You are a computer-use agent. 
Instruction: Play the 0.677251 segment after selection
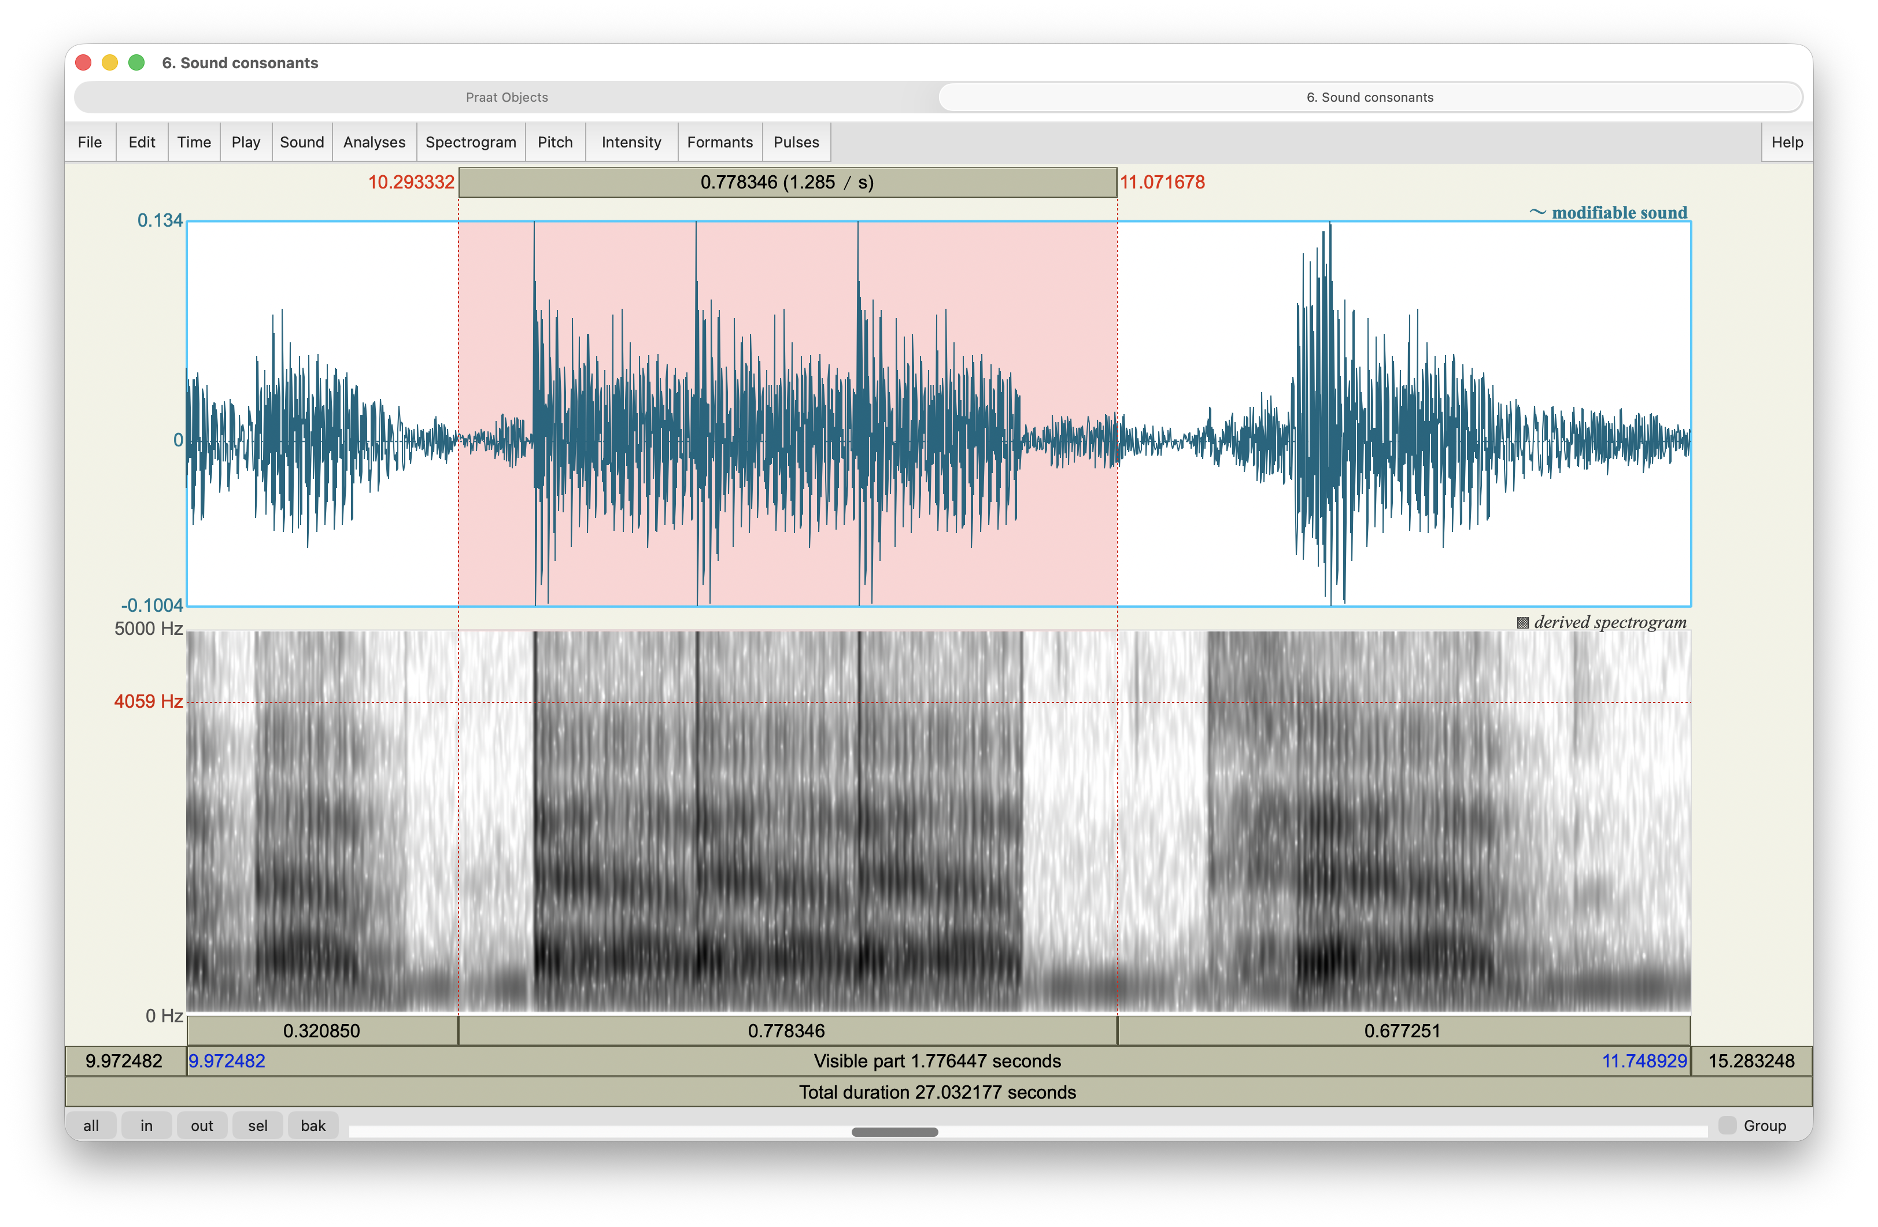1404,1032
